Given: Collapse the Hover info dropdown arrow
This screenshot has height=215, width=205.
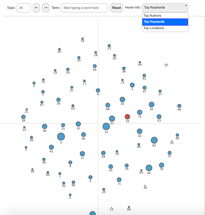Looking at the screenshot, I should point(186,6).
